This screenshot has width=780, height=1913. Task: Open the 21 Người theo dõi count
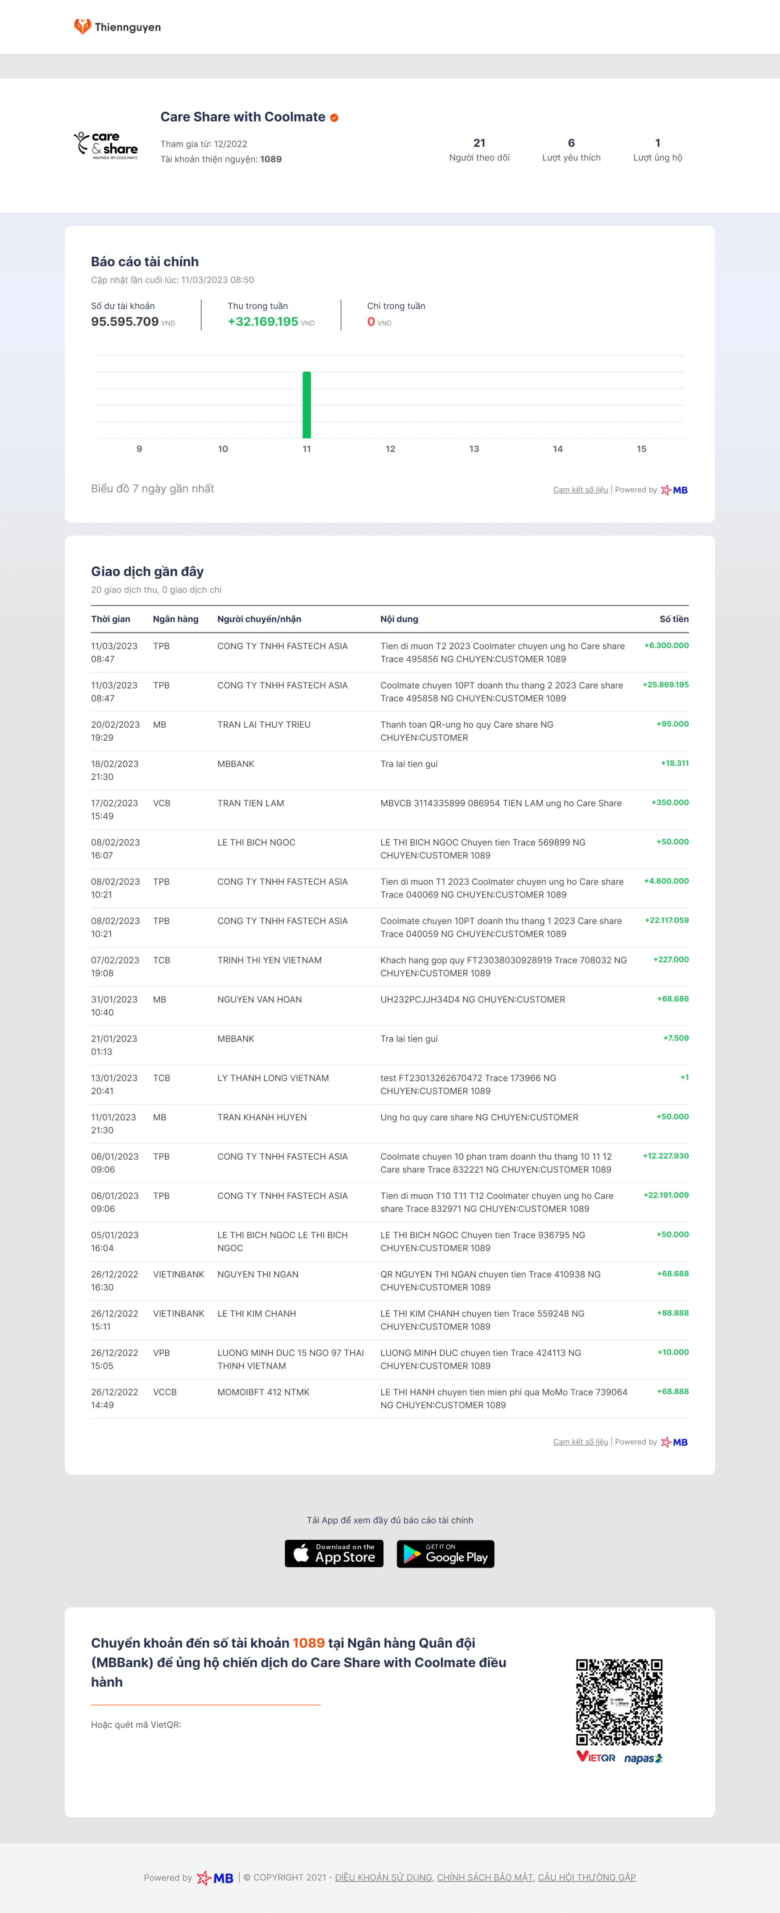click(x=479, y=149)
